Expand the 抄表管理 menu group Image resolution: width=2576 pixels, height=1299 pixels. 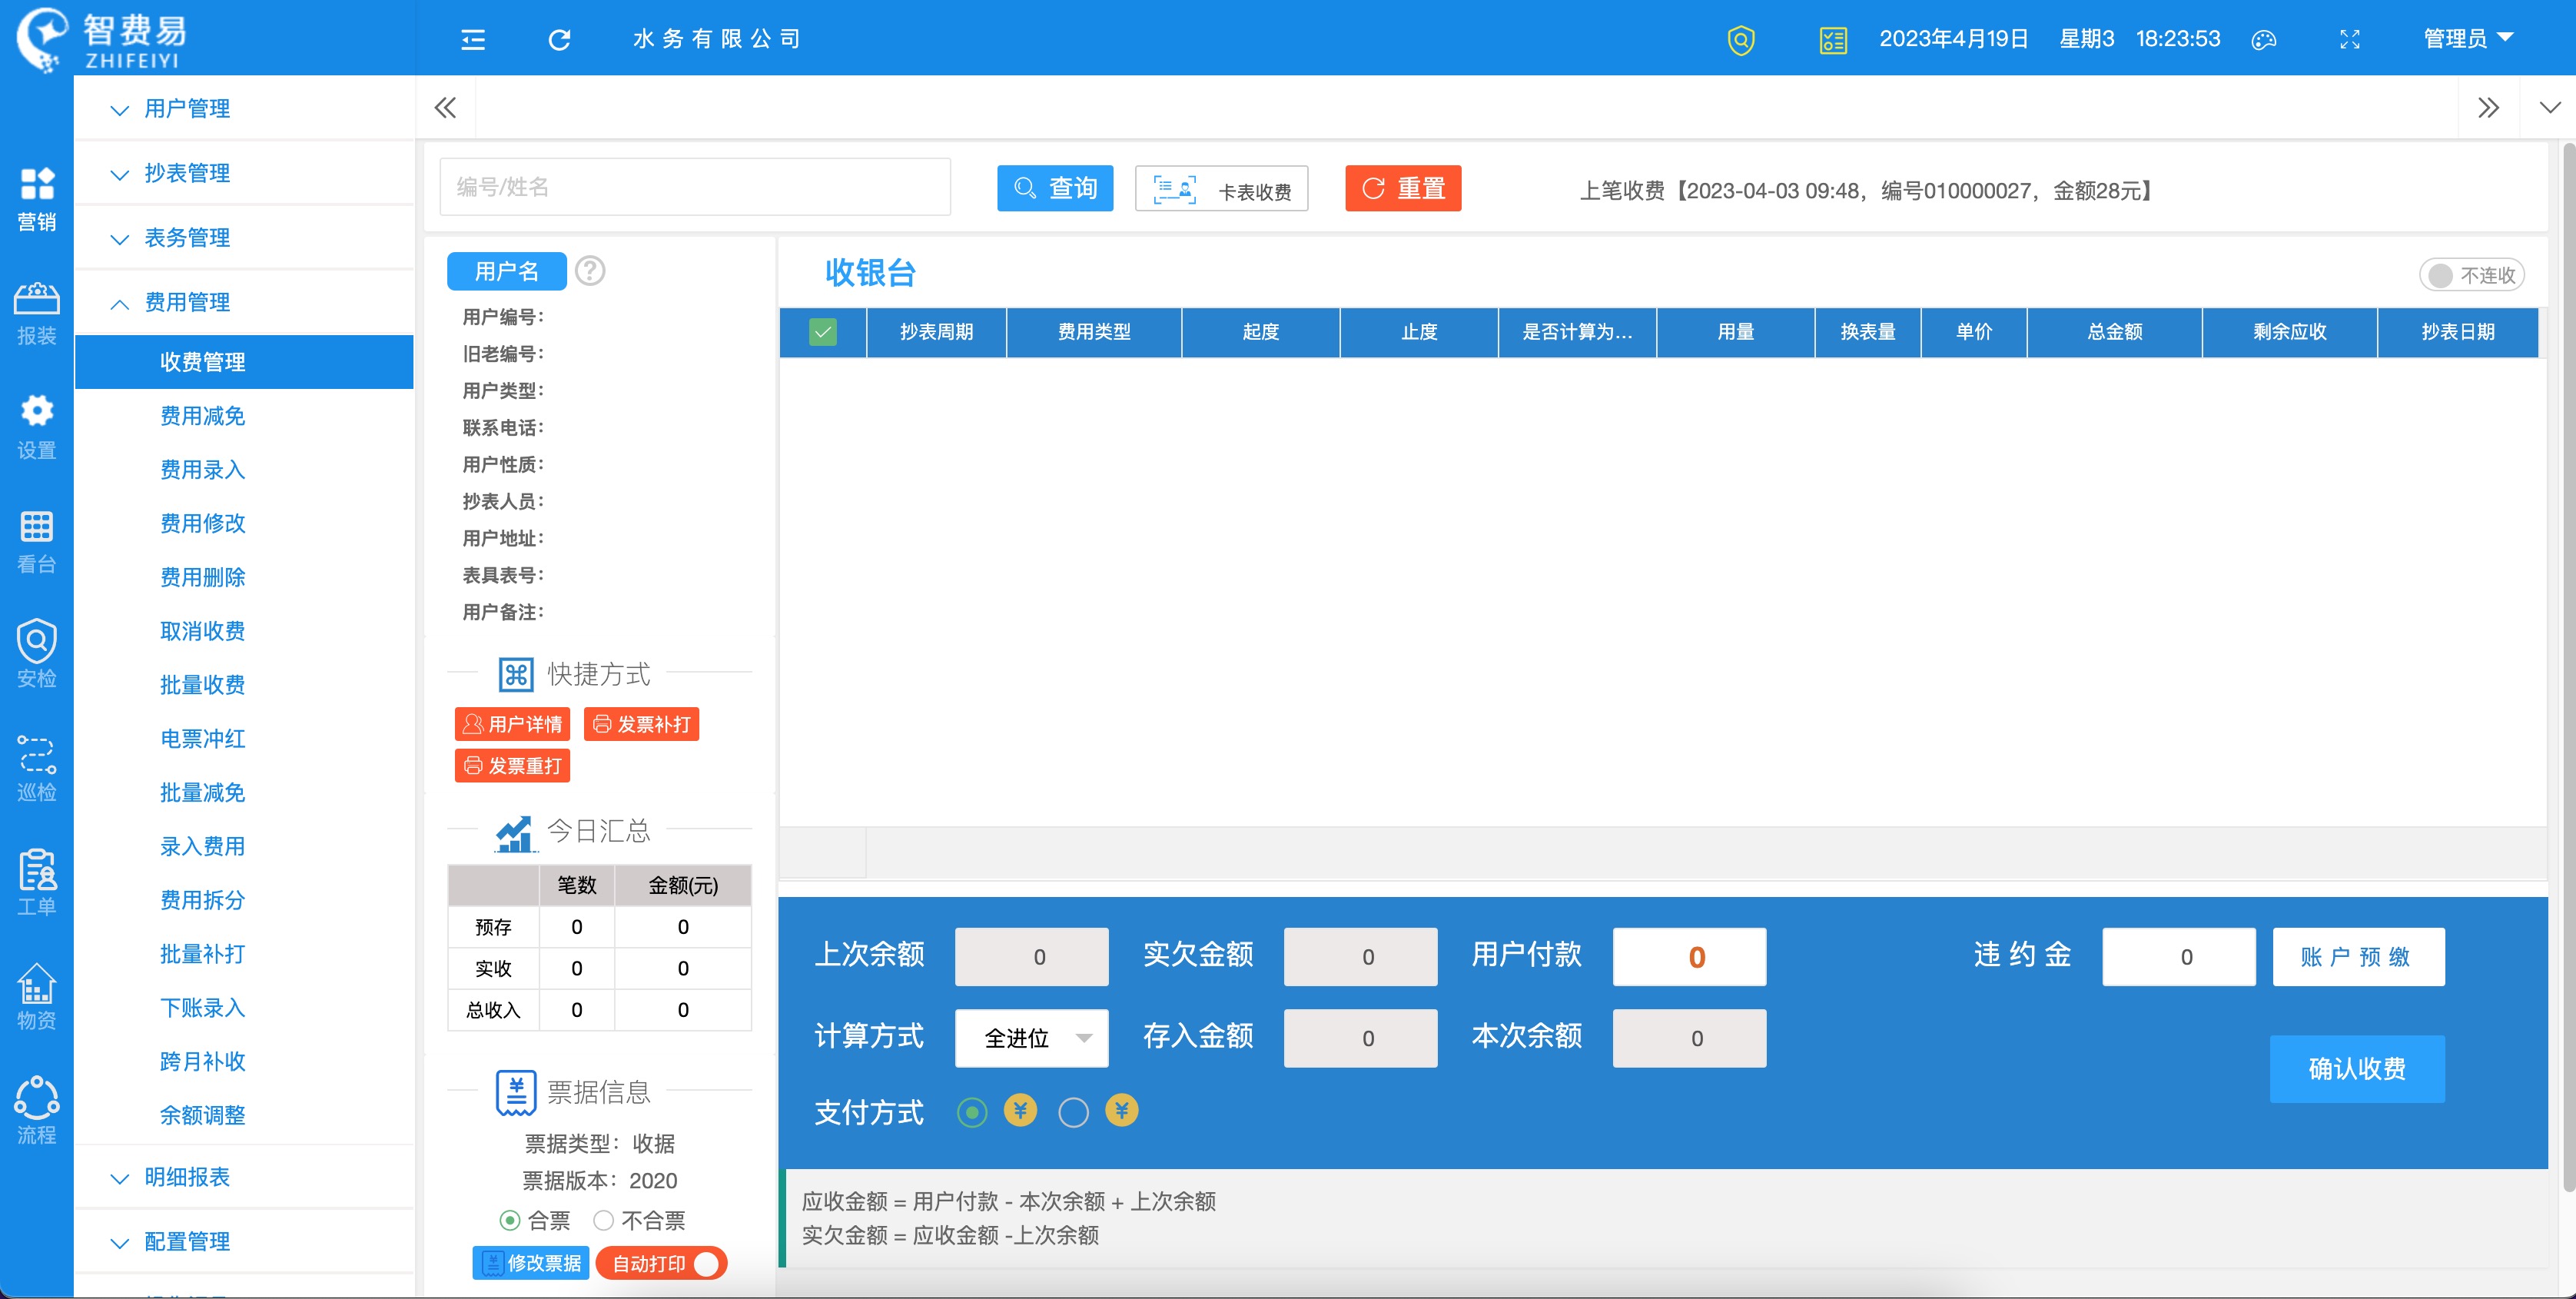coord(244,173)
